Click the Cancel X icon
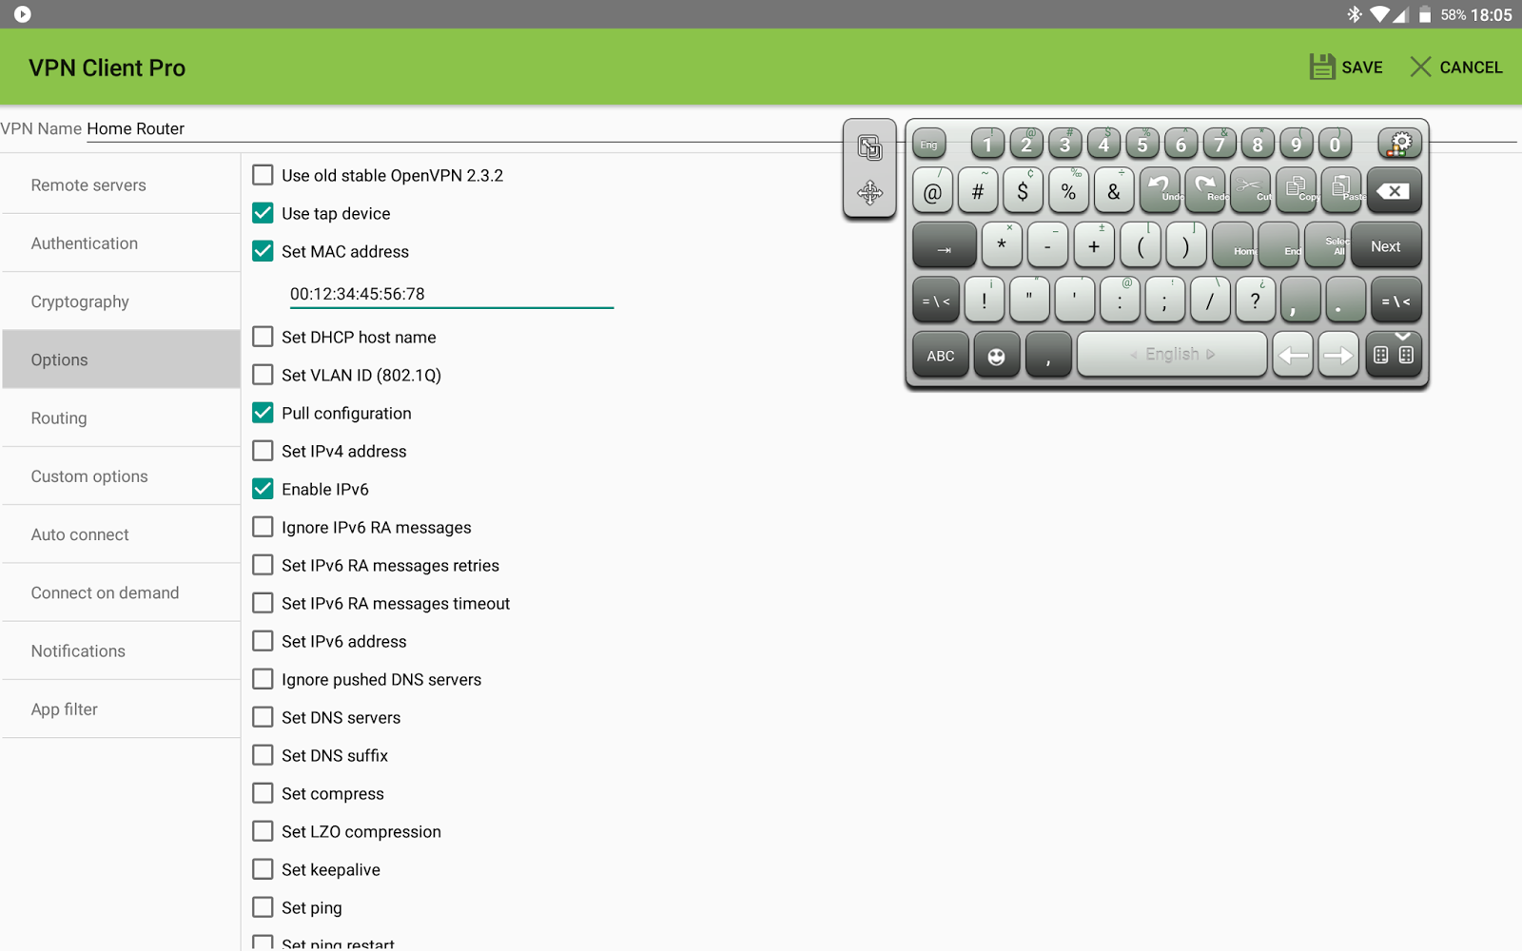The image size is (1522, 951). pyautogui.click(x=1420, y=67)
